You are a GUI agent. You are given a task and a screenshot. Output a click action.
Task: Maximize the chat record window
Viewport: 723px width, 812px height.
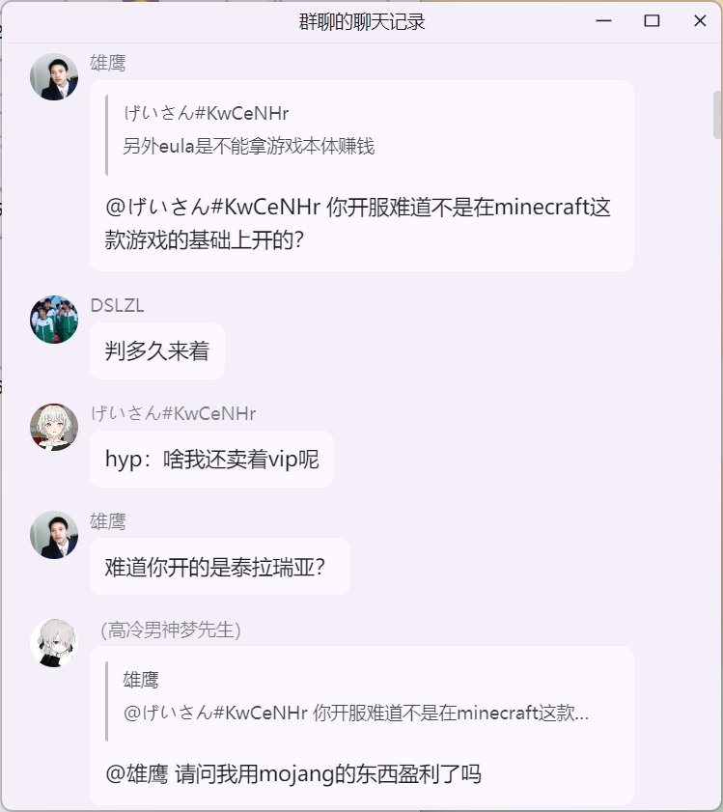[x=652, y=20]
